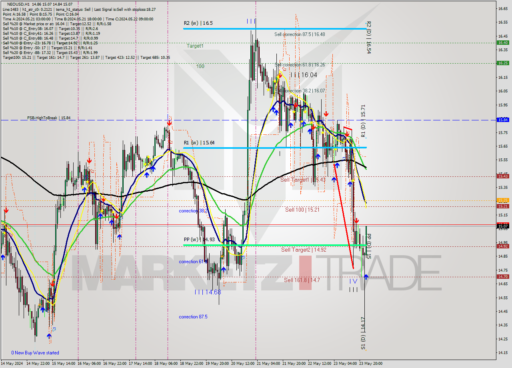Click the blue 'correction 87.5' label
Image resolution: width=512 pixels, height=368 pixels.
[193, 317]
